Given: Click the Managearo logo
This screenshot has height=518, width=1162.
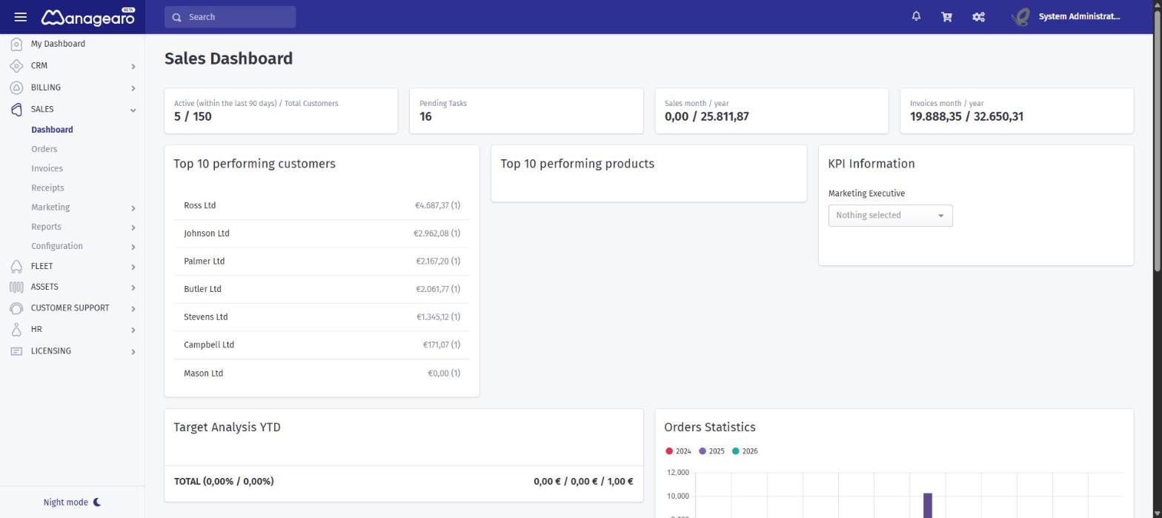Looking at the screenshot, I should click(x=88, y=16).
